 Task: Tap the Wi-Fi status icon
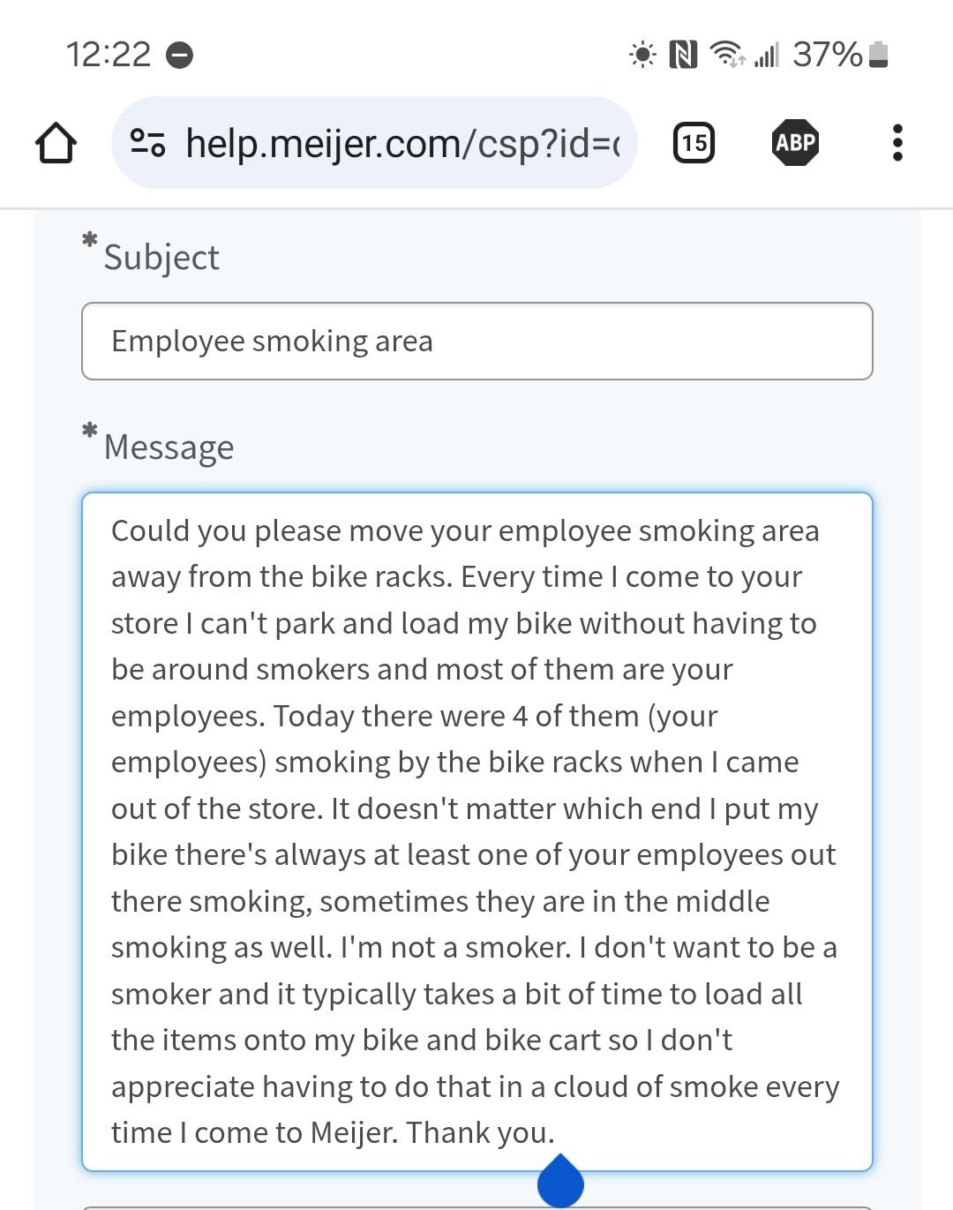tap(727, 55)
